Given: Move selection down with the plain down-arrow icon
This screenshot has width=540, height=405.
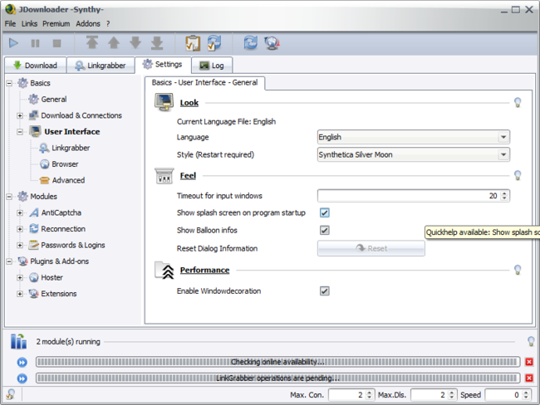Looking at the screenshot, I should (135, 42).
